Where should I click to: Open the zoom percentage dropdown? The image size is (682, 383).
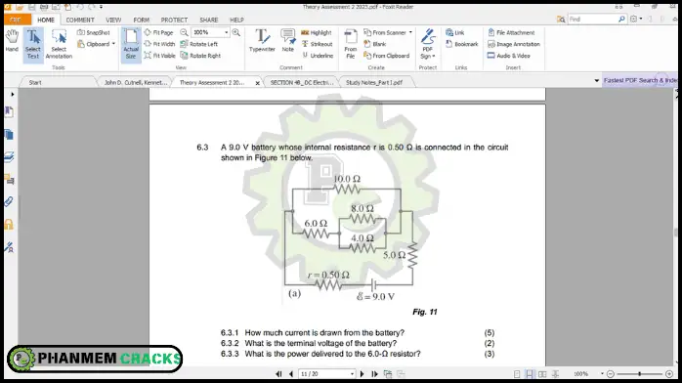(x=226, y=32)
